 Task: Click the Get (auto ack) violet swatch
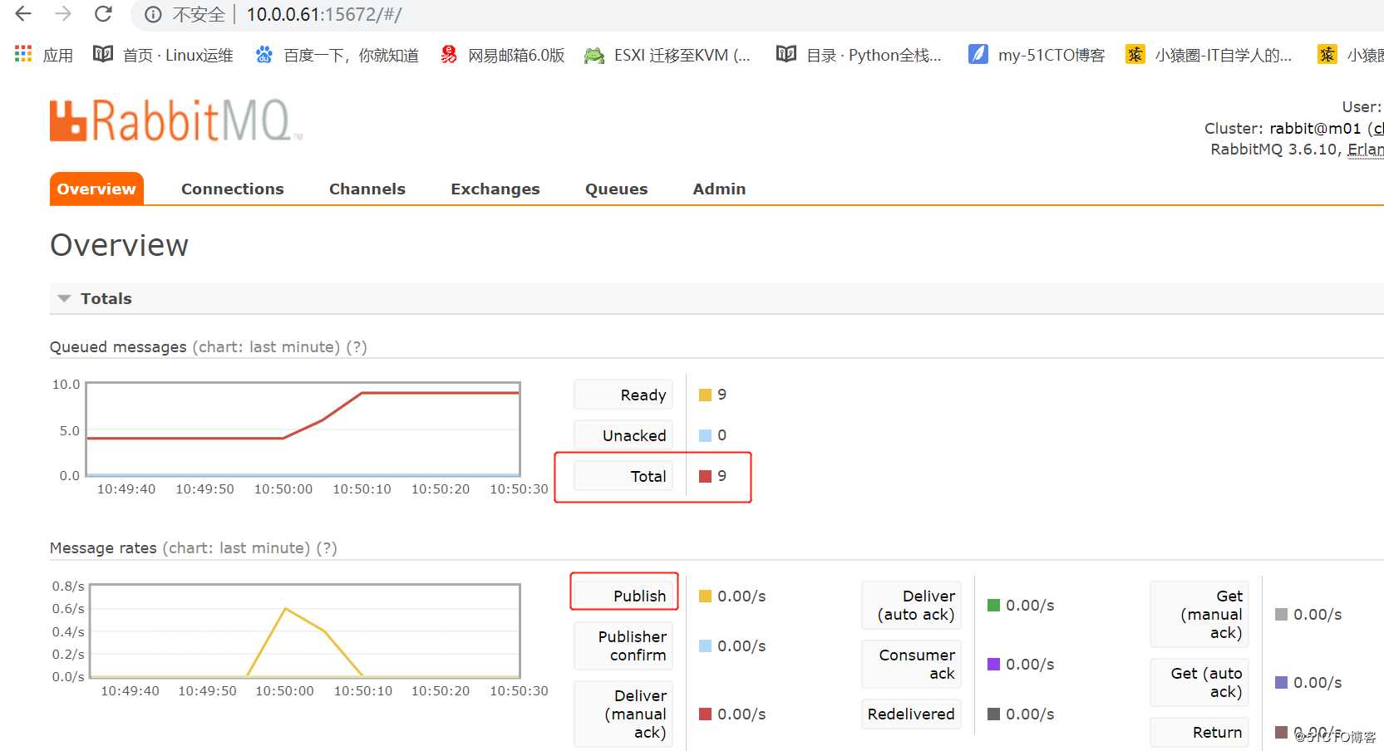(x=1281, y=682)
